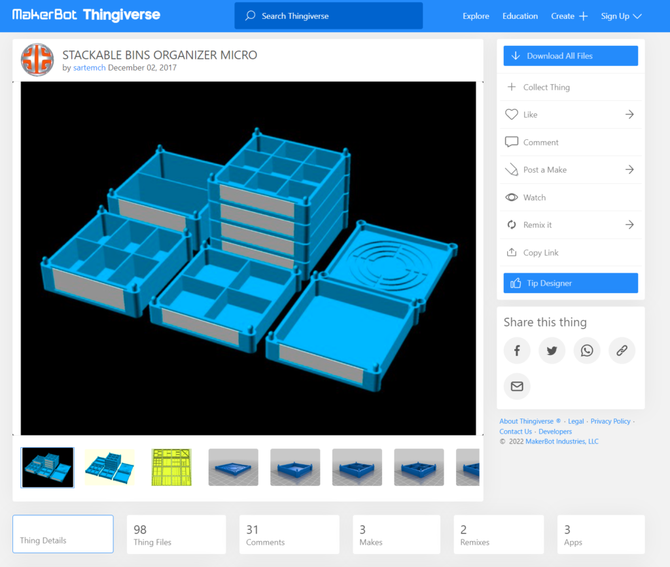Screen dimensions: 670x567
Task: Open the Sign Up dropdown
Action: click(621, 16)
